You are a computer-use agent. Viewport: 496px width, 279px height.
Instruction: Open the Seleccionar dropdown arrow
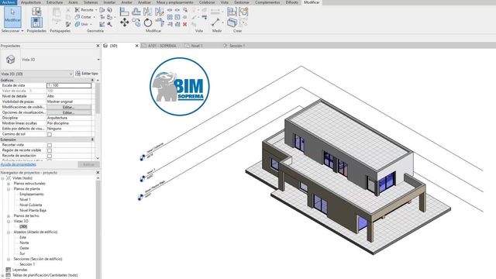[x=22, y=31]
